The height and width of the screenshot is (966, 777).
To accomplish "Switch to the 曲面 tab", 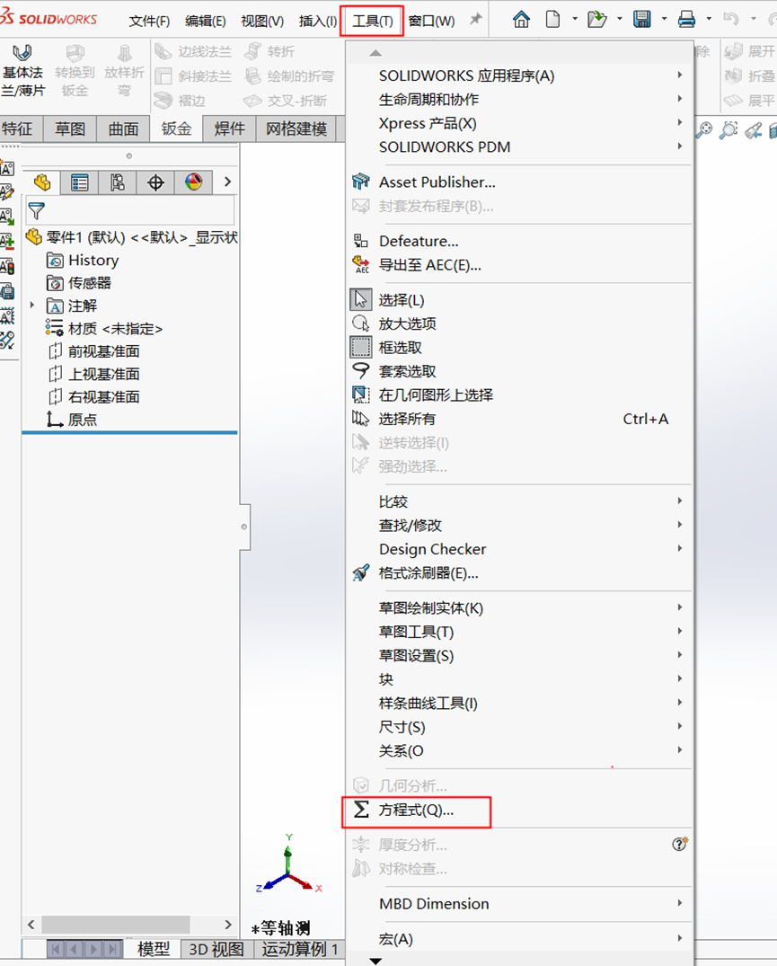I will 123,129.
